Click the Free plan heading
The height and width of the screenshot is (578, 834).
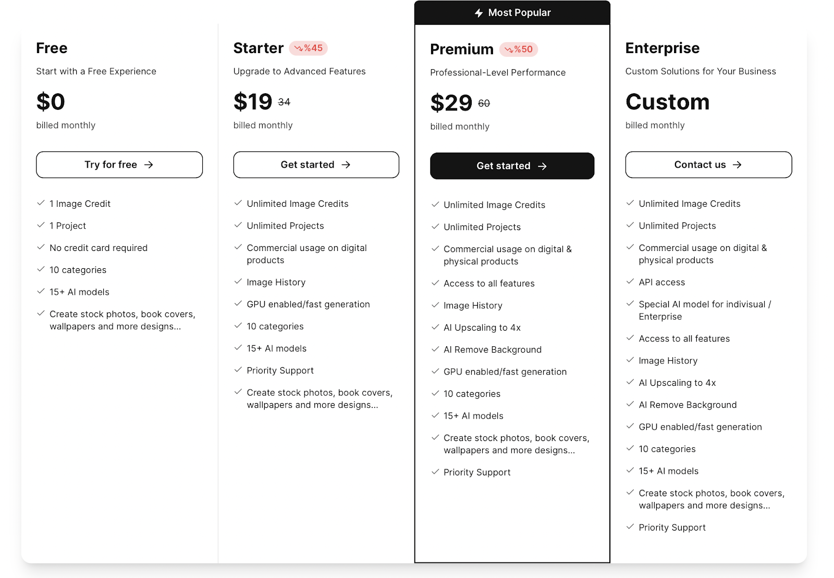click(x=52, y=48)
